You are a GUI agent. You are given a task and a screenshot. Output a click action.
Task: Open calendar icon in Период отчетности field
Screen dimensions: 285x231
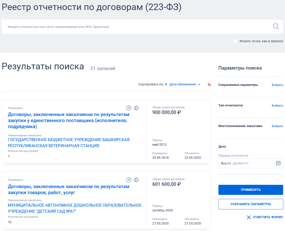pyautogui.click(x=278, y=163)
